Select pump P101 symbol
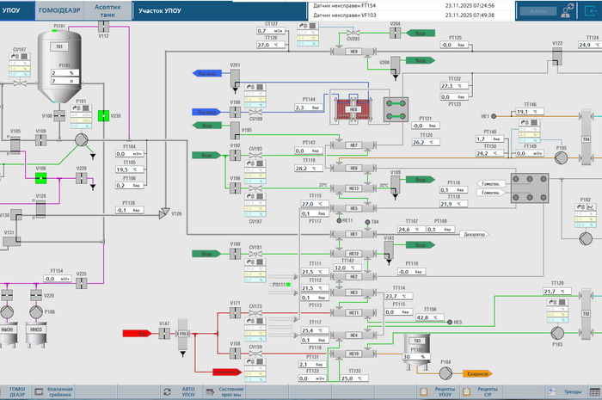 coord(82,141)
